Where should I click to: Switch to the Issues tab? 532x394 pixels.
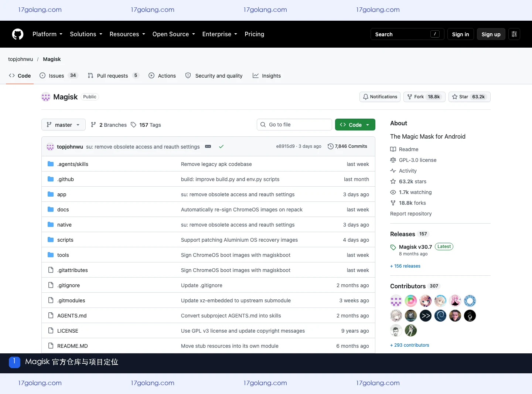click(58, 76)
